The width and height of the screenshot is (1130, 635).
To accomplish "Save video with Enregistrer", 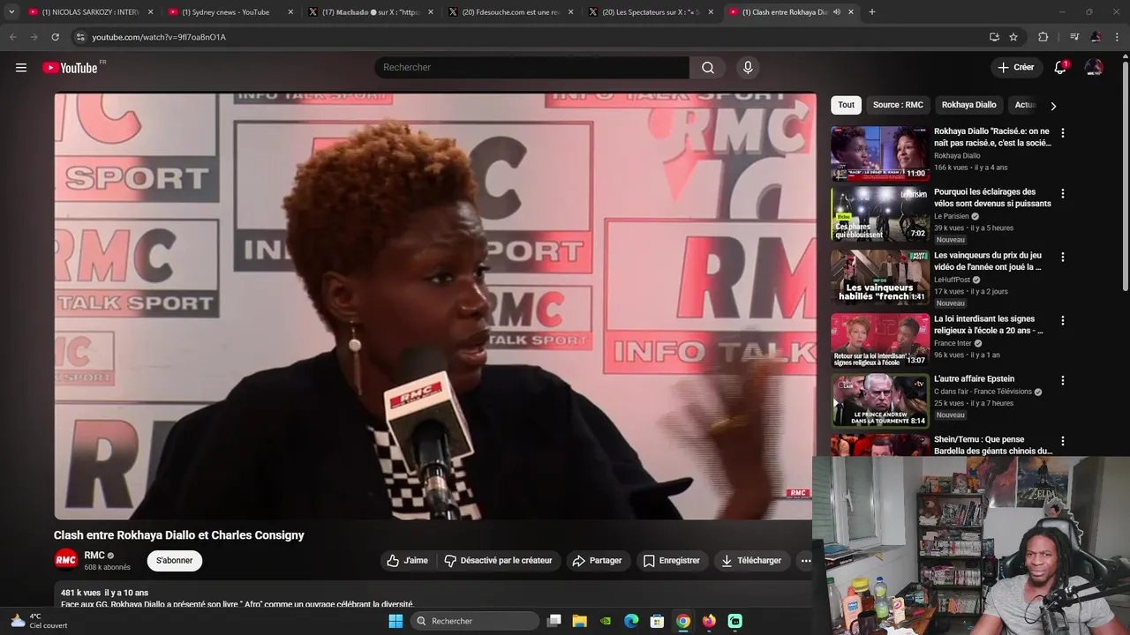I will click(x=671, y=561).
